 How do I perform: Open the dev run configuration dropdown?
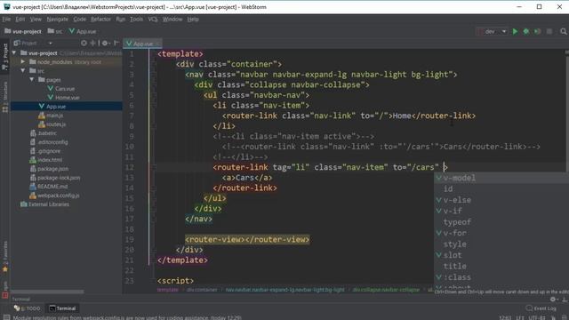point(492,32)
